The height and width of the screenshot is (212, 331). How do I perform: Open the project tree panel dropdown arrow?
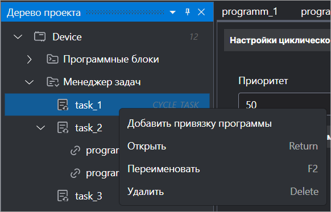point(173,13)
